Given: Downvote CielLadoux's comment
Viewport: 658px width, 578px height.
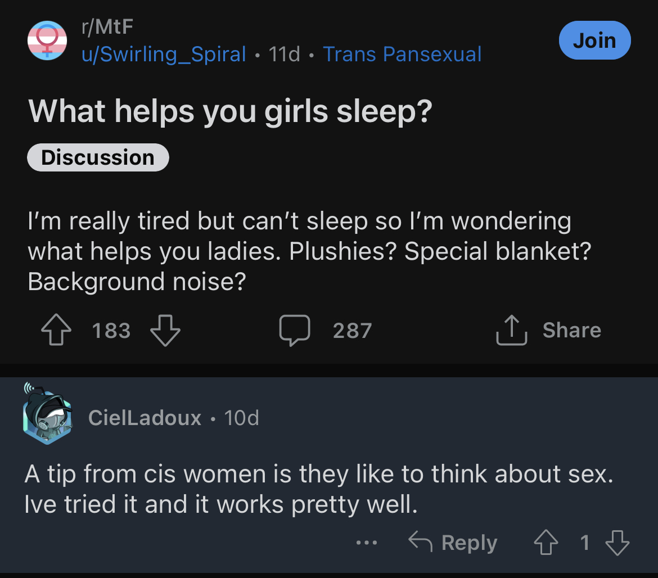Looking at the screenshot, I should [x=618, y=542].
